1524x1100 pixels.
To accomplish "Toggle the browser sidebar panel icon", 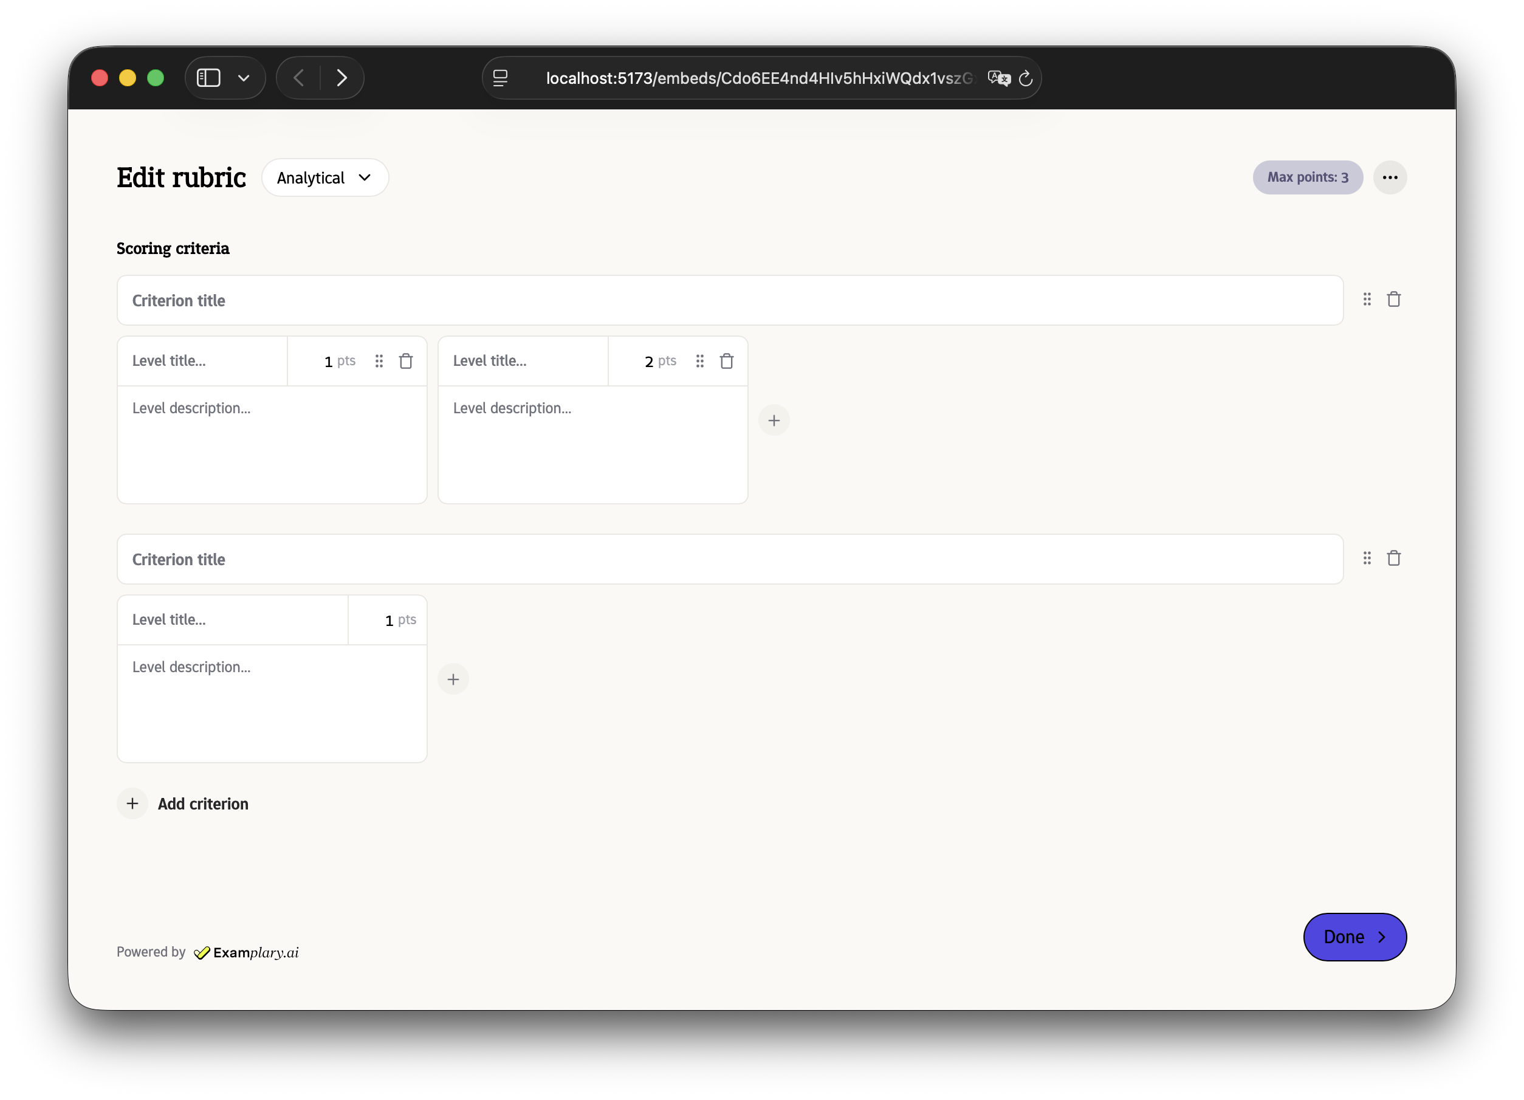I will [208, 78].
